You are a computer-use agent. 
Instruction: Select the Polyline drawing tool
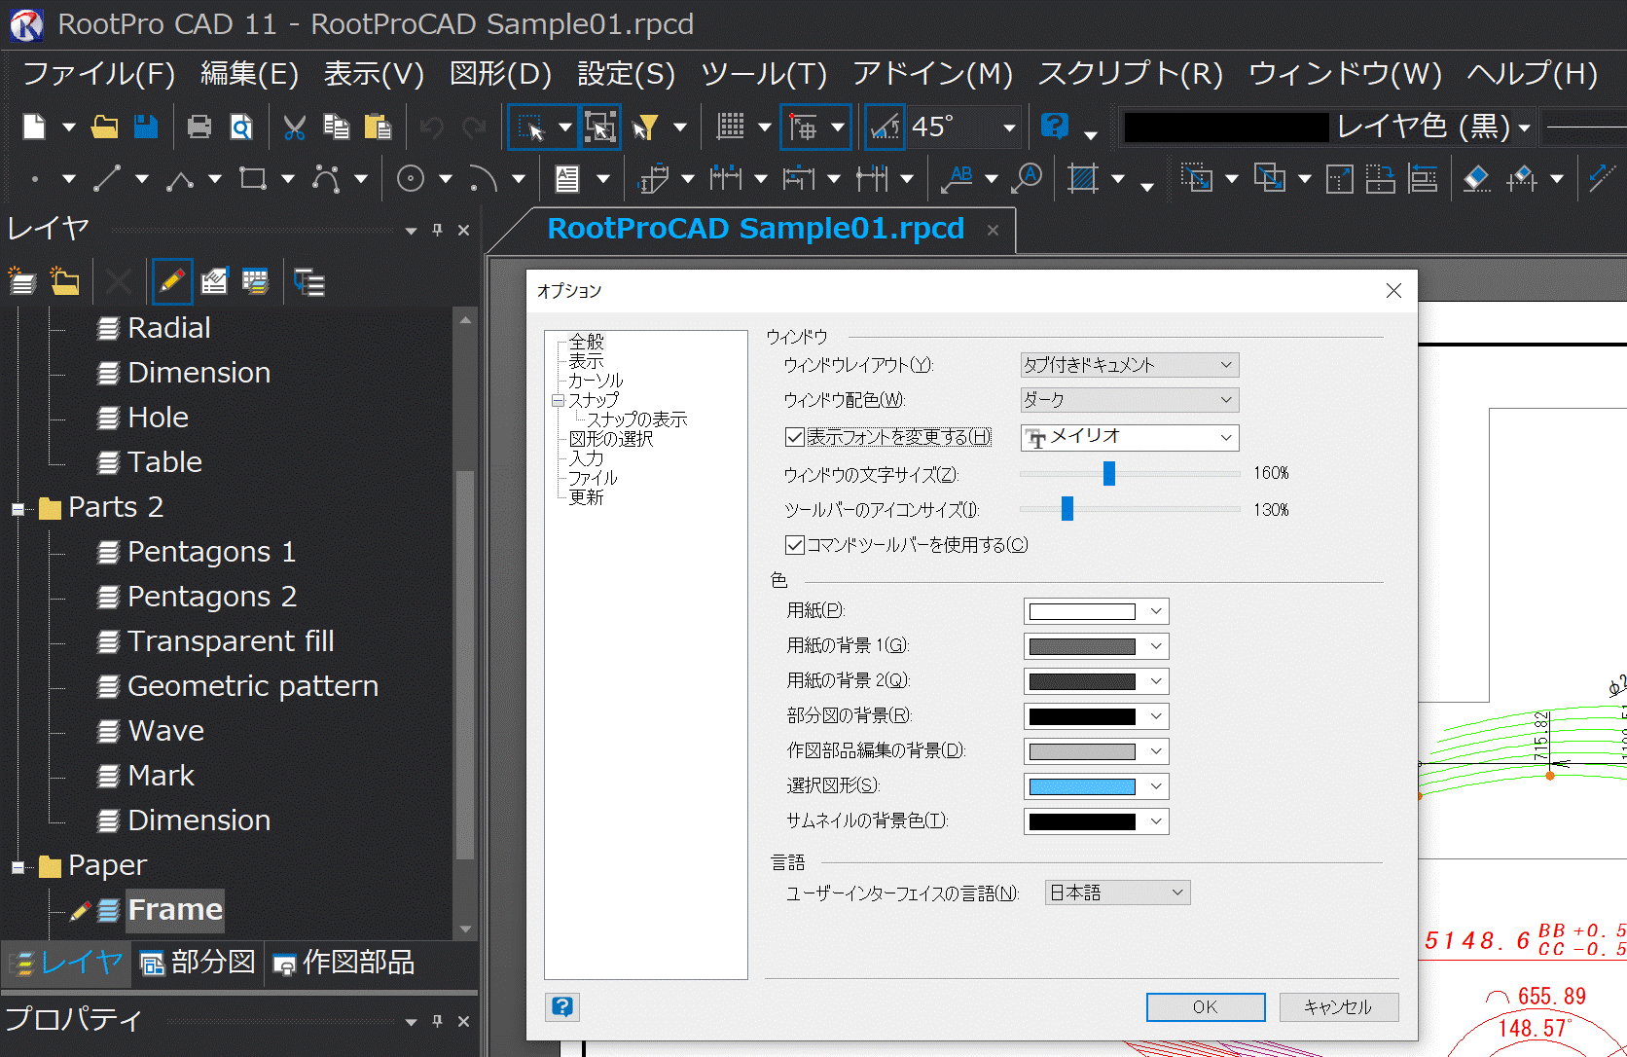pyautogui.click(x=180, y=178)
